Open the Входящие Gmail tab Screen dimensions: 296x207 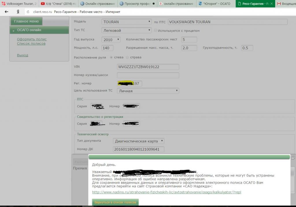pyautogui.click(x=286, y=3)
